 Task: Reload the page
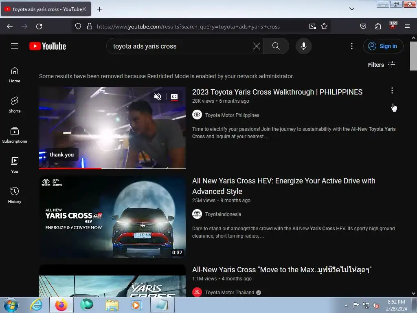coord(39,26)
